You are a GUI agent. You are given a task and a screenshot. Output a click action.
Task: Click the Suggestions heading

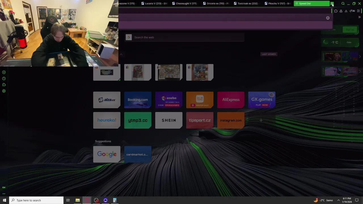(x=103, y=141)
